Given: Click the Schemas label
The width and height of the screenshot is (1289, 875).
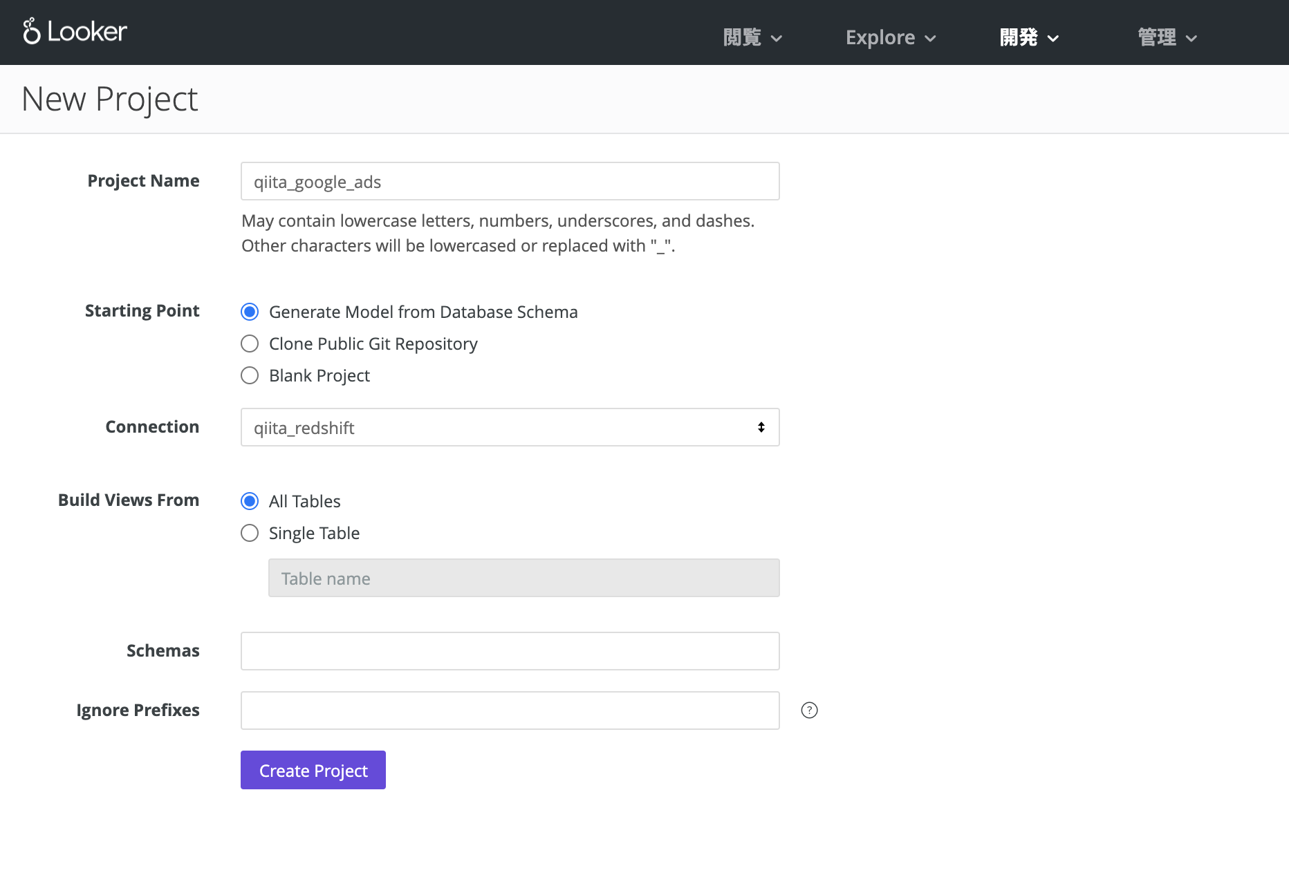Looking at the screenshot, I should (163, 651).
